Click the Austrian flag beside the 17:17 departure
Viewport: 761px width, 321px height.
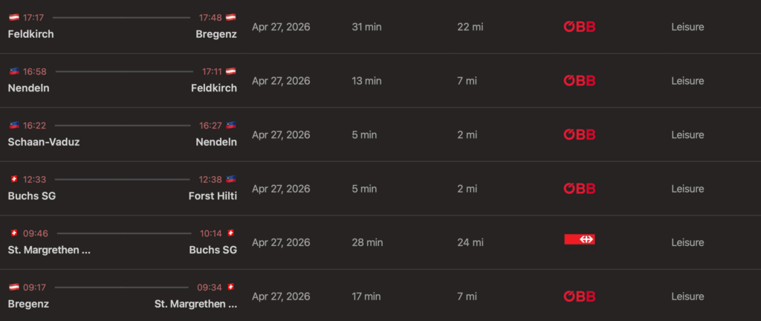point(13,17)
